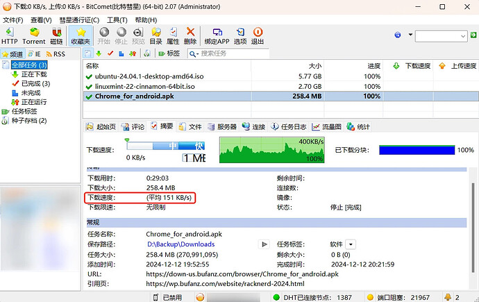
Task: Filter running tasks arrows icon
Action: coord(133,53)
